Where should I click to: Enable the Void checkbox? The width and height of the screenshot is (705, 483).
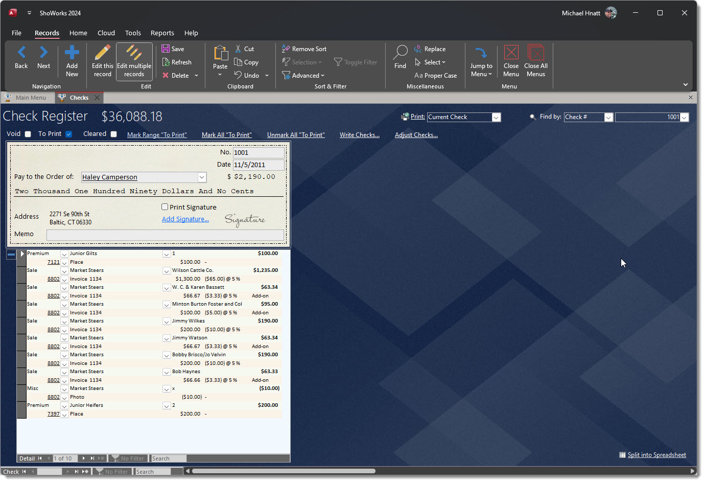coord(28,134)
